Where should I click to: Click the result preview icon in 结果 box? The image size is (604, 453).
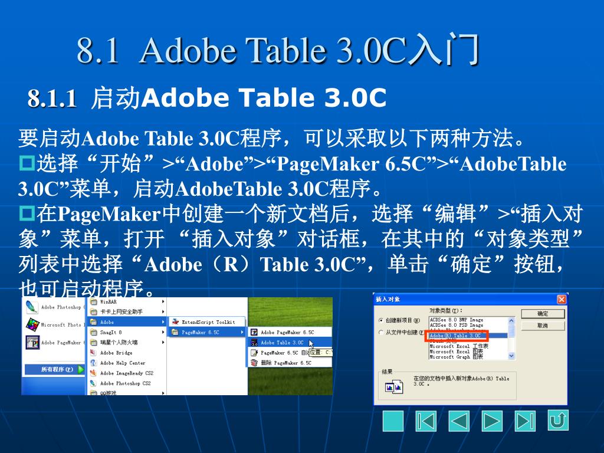[394, 386]
